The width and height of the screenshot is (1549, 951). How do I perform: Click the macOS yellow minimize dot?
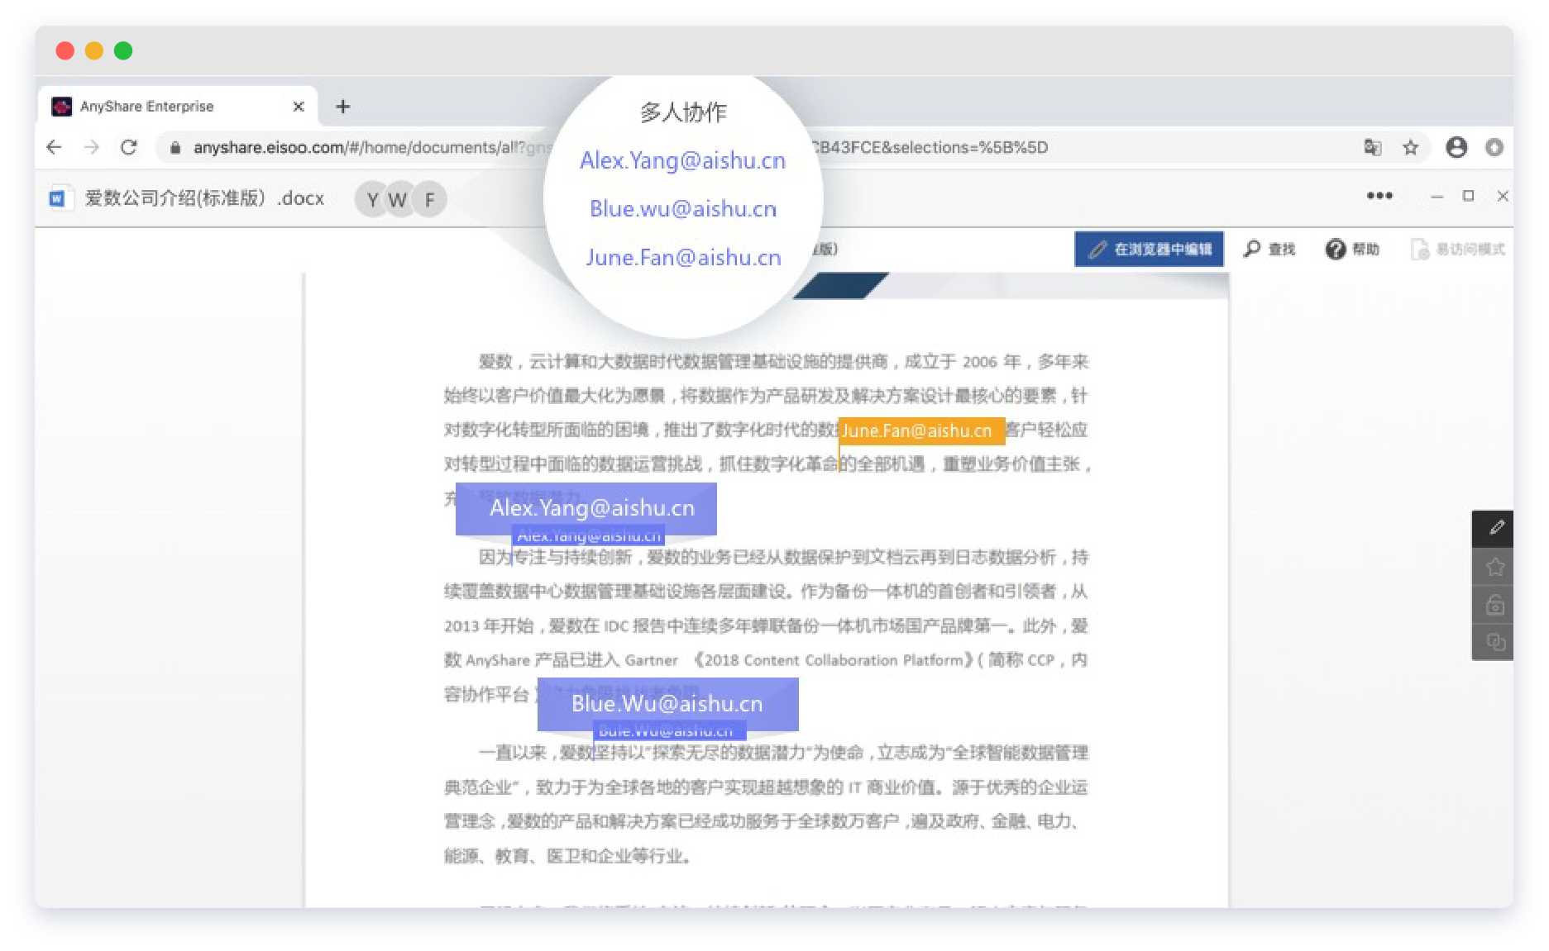94,50
